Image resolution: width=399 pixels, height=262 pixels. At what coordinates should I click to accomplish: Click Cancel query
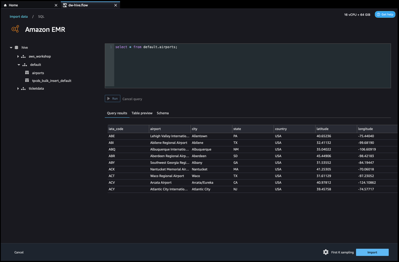[132, 99]
